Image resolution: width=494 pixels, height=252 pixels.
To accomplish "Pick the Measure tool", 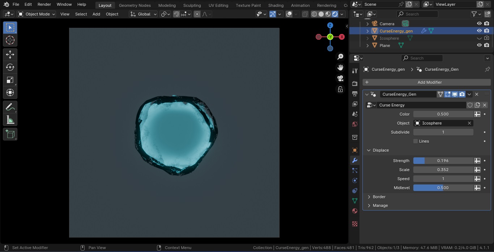I will pyautogui.click(x=10, y=120).
